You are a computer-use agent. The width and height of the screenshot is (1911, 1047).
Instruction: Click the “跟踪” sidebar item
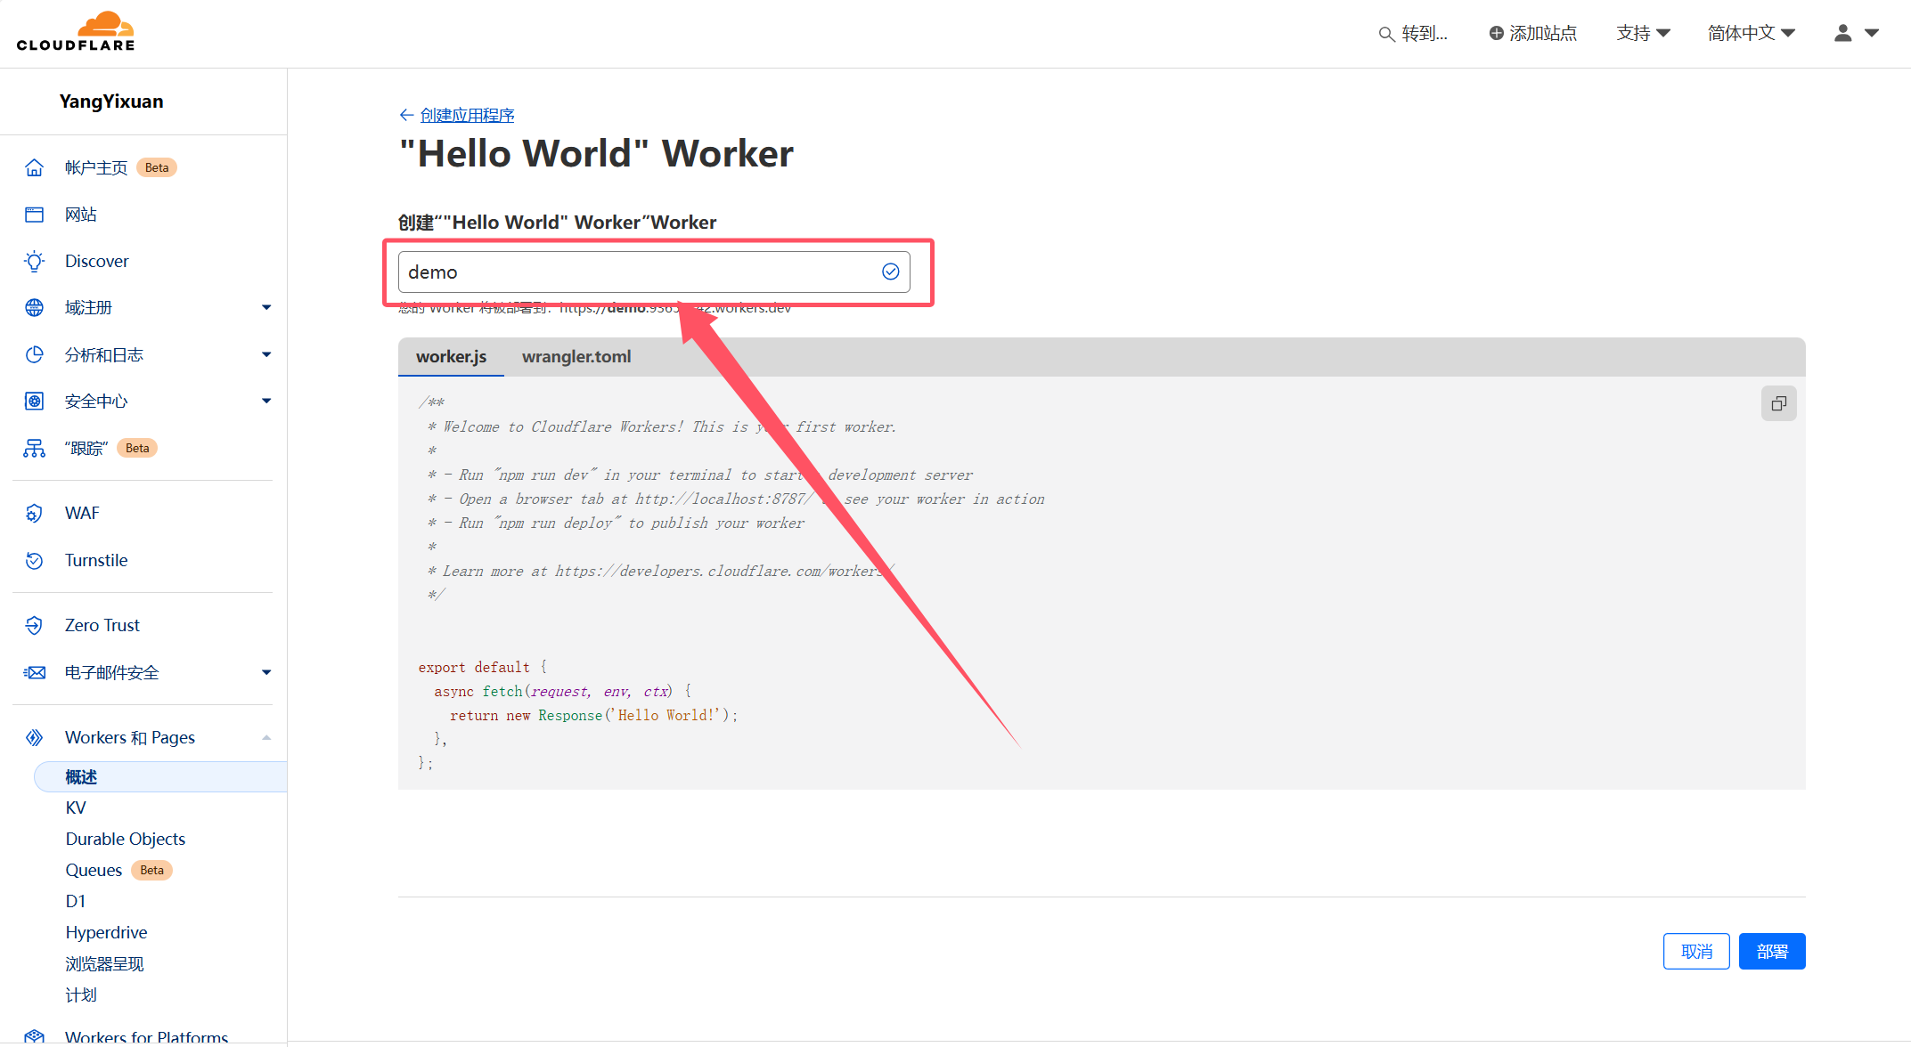click(x=86, y=448)
